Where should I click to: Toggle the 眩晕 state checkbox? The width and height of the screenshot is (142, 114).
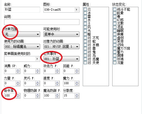(115, 13)
